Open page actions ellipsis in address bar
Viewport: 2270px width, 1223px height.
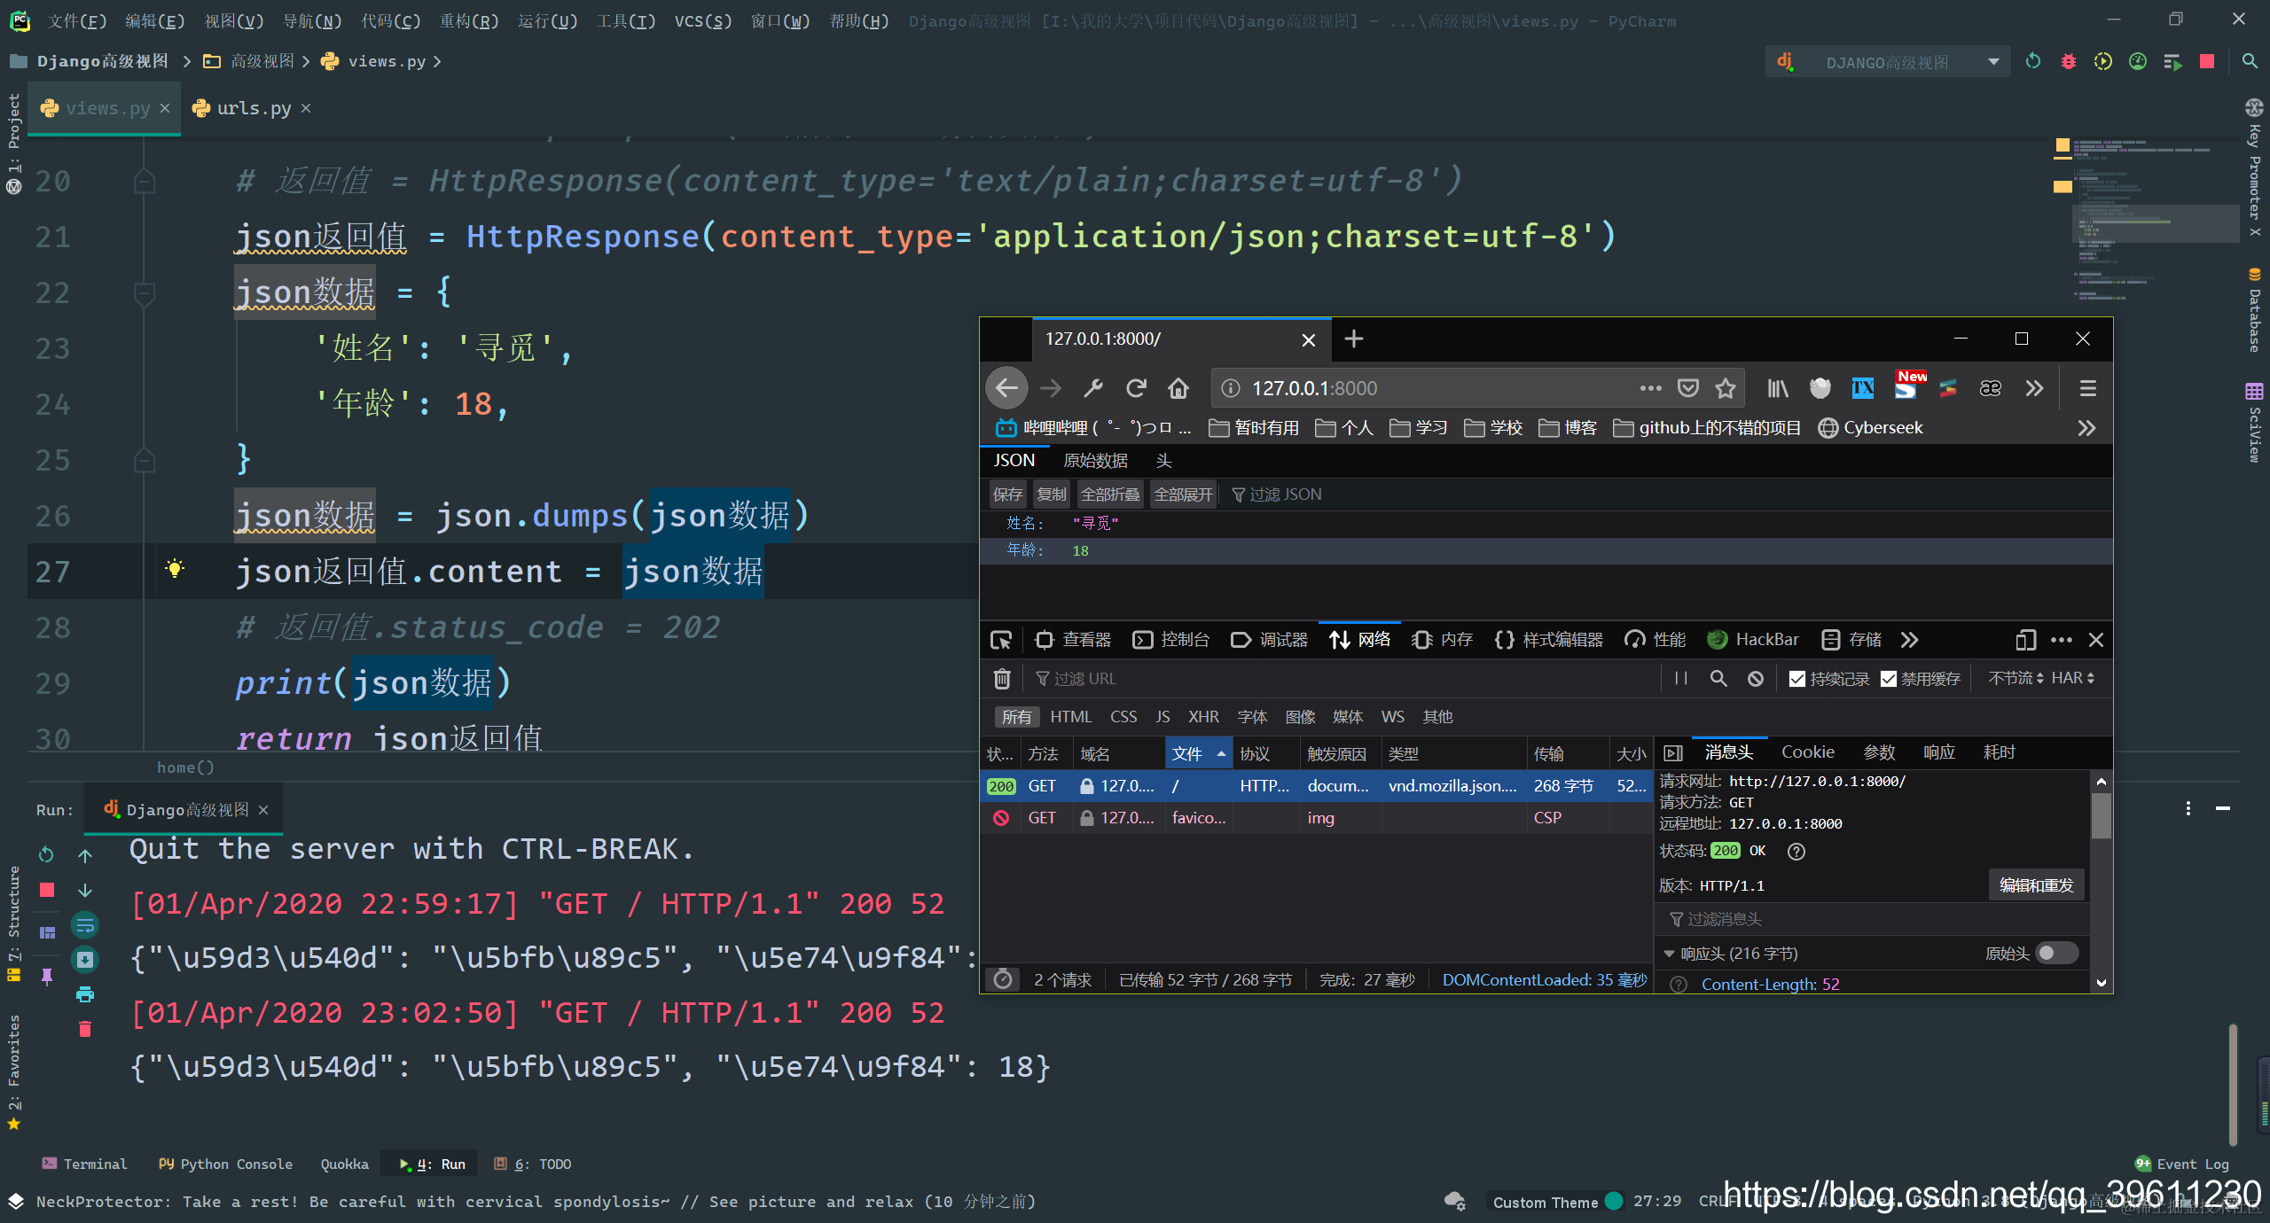click(1650, 388)
